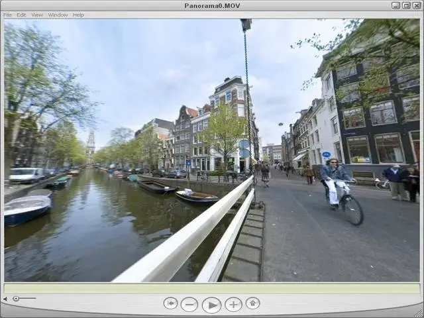This screenshot has width=424, height=318.
Task: Open the Edit menu
Action: [21, 15]
